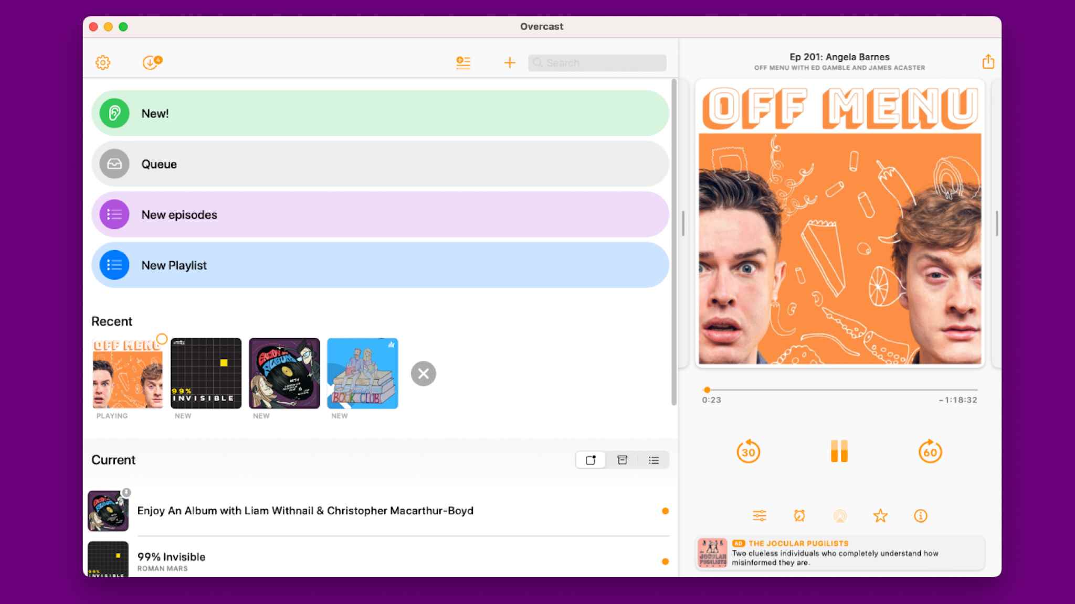The image size is (1075, 604).
Task: Click search input field
Action: (597, 63)
